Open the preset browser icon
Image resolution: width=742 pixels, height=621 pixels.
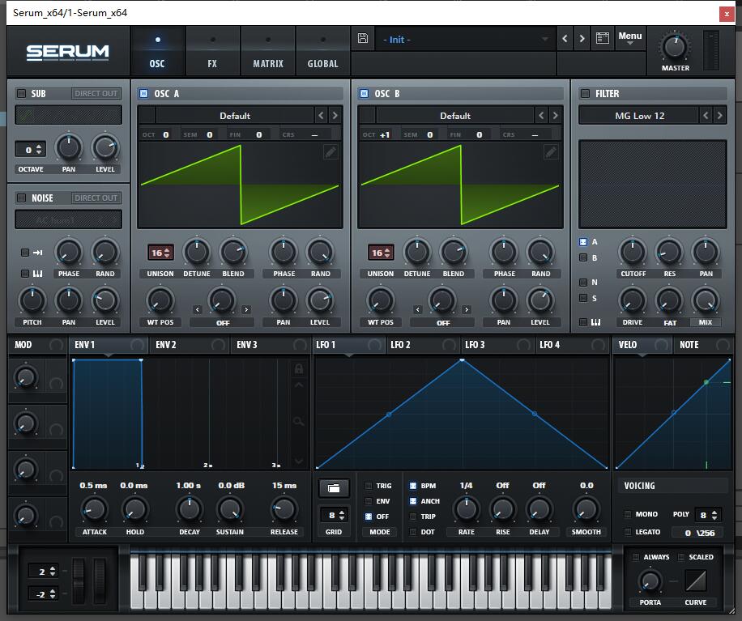tap(603, 38)
